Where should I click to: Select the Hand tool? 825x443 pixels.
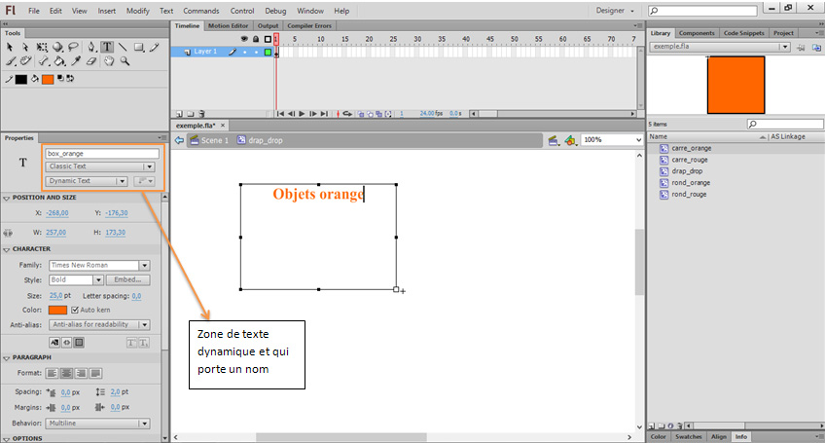[x=109, y=60]
